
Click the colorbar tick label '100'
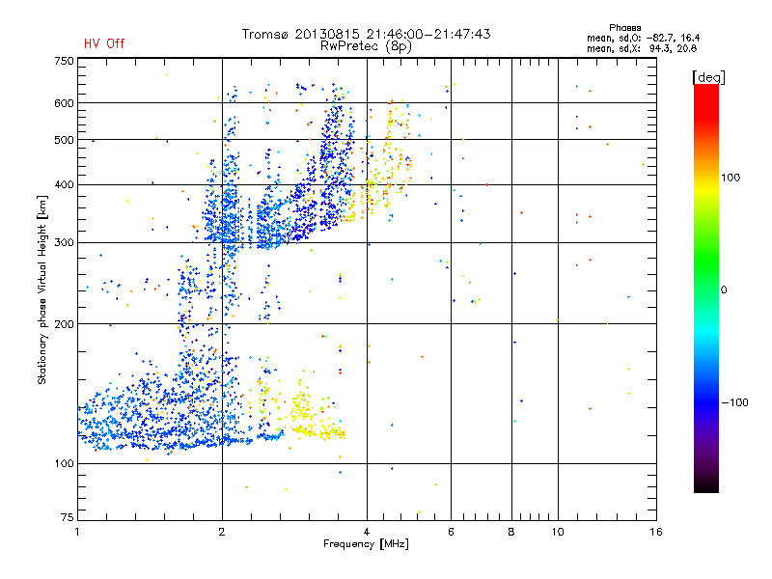click(x=731, y=178)
